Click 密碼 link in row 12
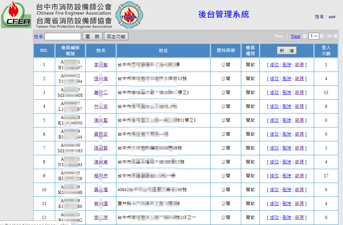This screenshot has height=225, width=343. (299, 218)
